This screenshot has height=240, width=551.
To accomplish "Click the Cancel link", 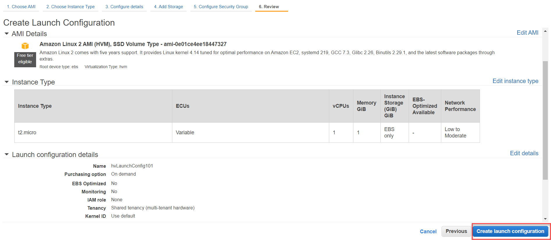I will point(428,232).
